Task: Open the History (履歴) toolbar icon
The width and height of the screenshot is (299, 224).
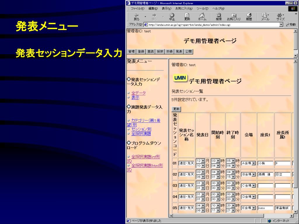Action: point(249,17)
